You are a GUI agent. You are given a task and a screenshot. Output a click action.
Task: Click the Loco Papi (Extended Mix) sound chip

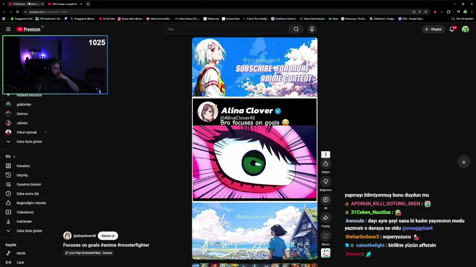[x=89, y=253]
